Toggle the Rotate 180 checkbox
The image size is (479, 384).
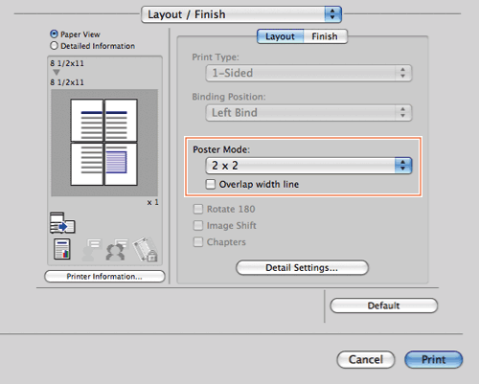[198, 209]
